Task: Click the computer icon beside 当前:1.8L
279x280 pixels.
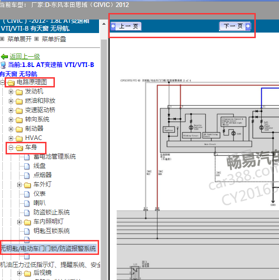Action: pos(3,65)
